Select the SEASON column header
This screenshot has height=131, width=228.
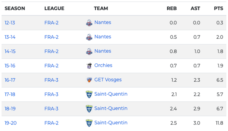[15, 8]
